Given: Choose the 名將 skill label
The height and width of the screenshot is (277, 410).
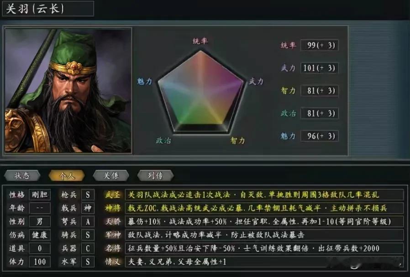Looking at the screenshot, I should [x=113, y=248].
